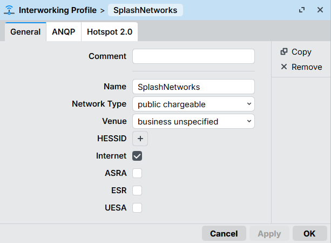Click into the Comment text field
The width and height of the screenshot is (331, 243).
pos(193,56)
